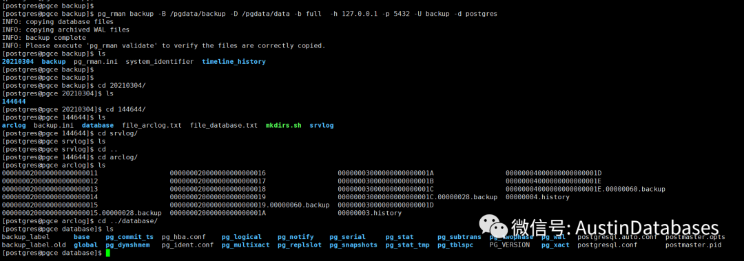
Task: Click the pg_rman backup command line
Action: click(249, 14)
